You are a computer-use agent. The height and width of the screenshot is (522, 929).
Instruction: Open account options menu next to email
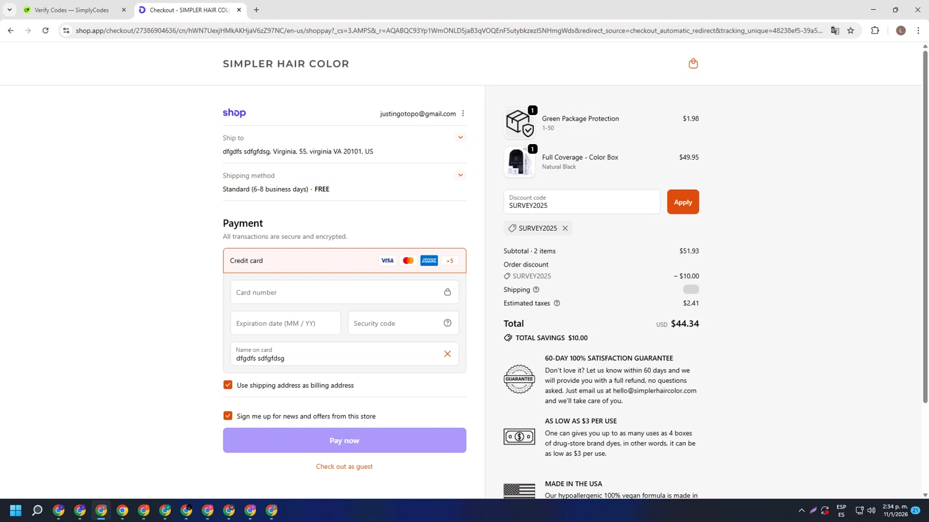463,113
